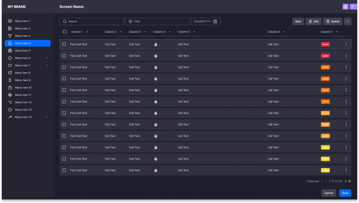Jump to last page in pagination
Viewport: 359px width, 203px height.
coord(350,181)
